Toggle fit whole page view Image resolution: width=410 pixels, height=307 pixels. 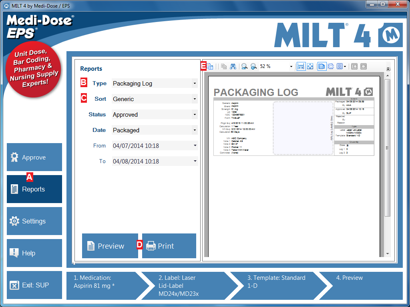tap(310, 67)
